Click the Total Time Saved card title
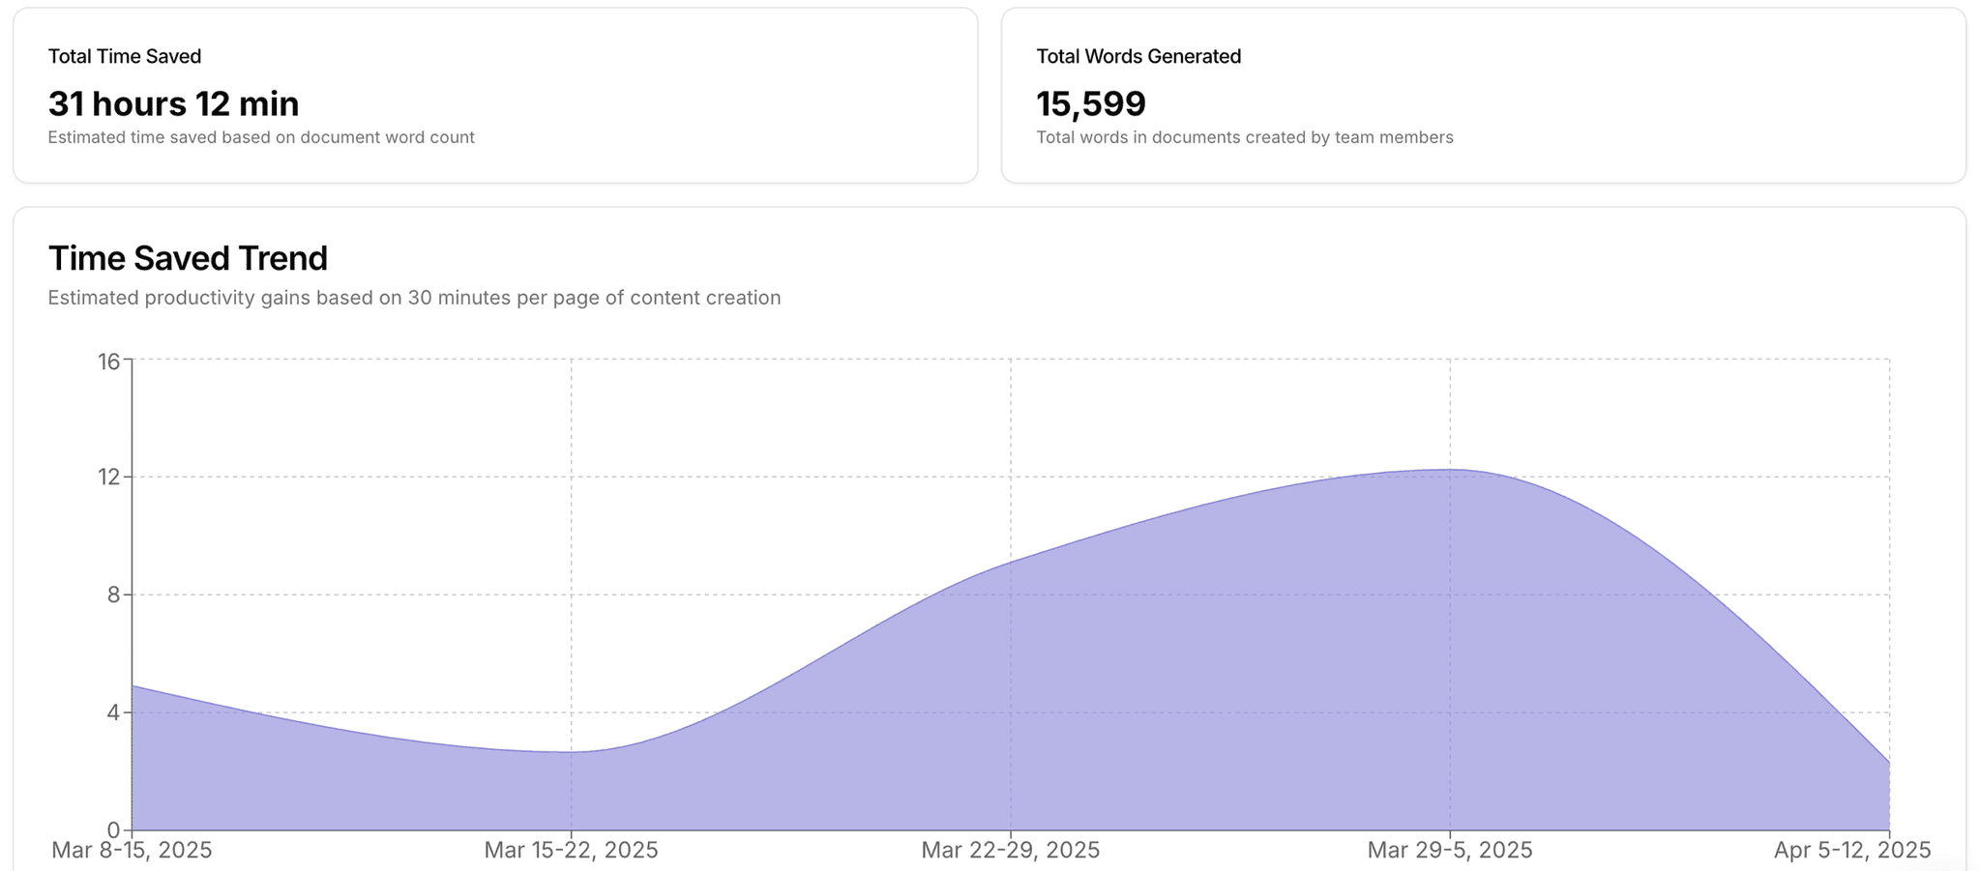The width and height of the screenshot is (1981, 871). pyautogui.click(x=125, y=56)
